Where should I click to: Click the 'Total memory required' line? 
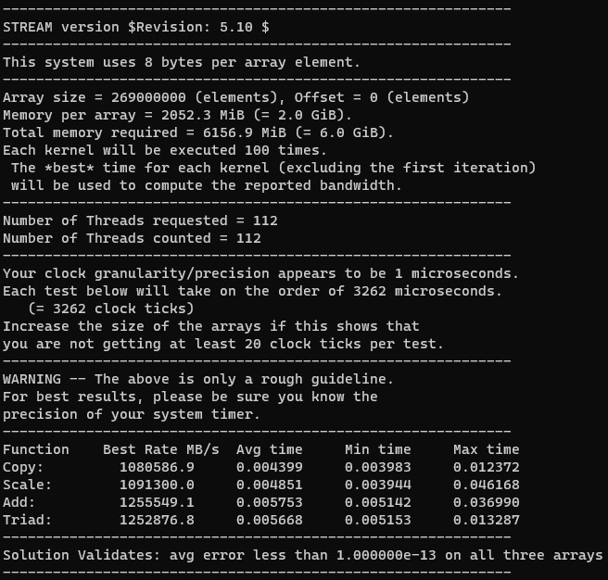[198, 132]
